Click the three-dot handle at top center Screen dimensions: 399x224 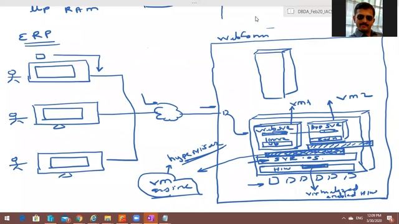[194, 2]
